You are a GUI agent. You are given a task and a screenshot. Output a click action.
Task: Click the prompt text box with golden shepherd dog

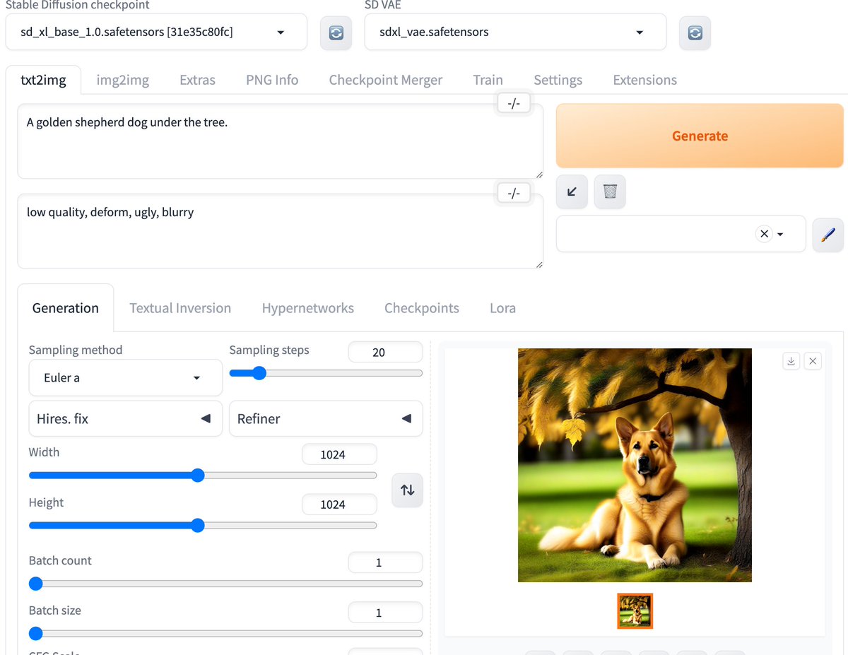pyautogui.click(x=280, y=141)
